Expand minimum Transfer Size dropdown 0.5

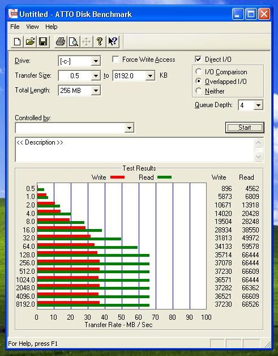pyautogui.click(x=96, y=75)
